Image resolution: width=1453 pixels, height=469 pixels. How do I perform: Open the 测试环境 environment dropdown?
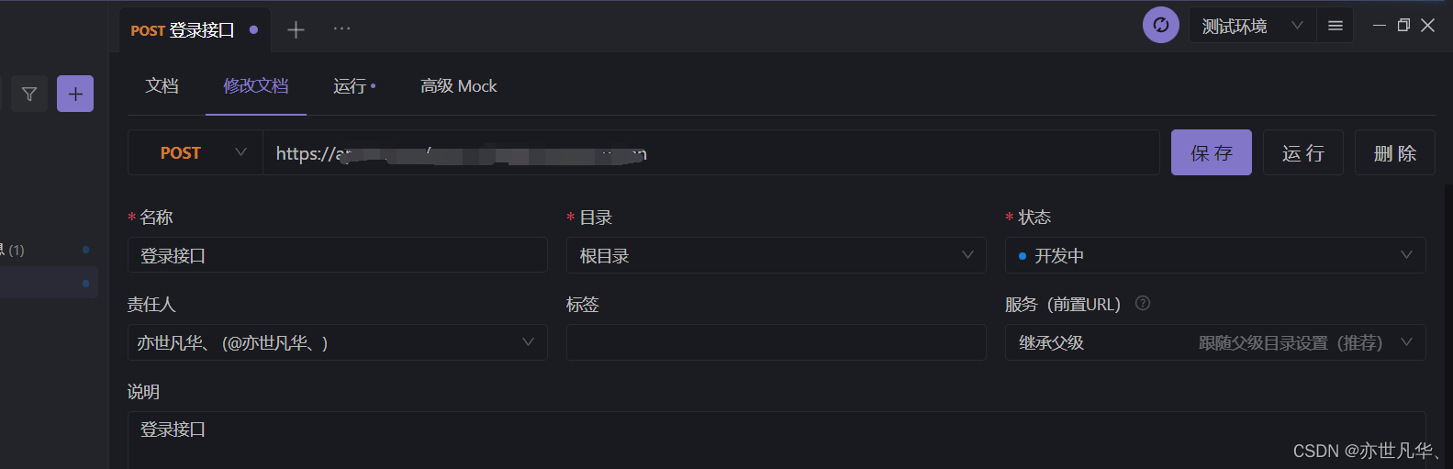coord(1252,26)
